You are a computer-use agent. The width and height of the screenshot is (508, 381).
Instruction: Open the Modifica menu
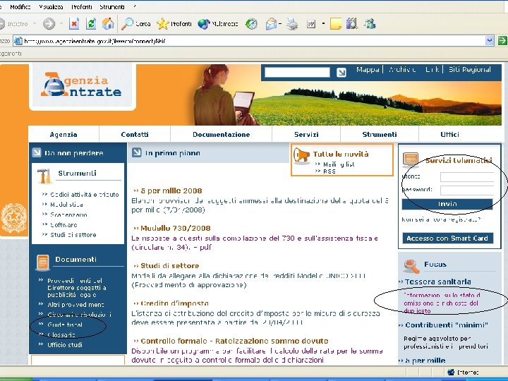point(20,7)
